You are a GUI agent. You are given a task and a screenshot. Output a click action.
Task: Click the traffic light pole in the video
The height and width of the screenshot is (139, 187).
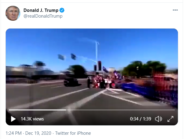(97, 56)
